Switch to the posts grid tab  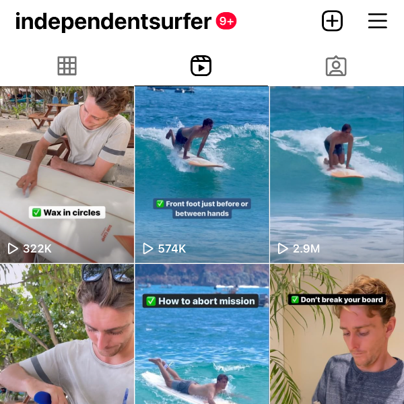click(67, 66)
